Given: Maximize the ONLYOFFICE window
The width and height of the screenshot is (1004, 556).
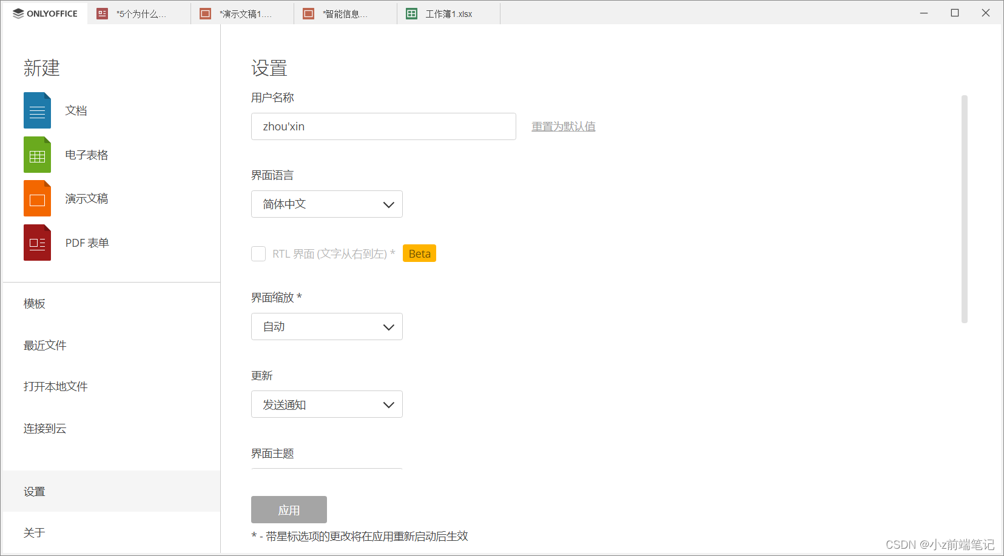Looking at the screenshot, I should click(955, 13).
